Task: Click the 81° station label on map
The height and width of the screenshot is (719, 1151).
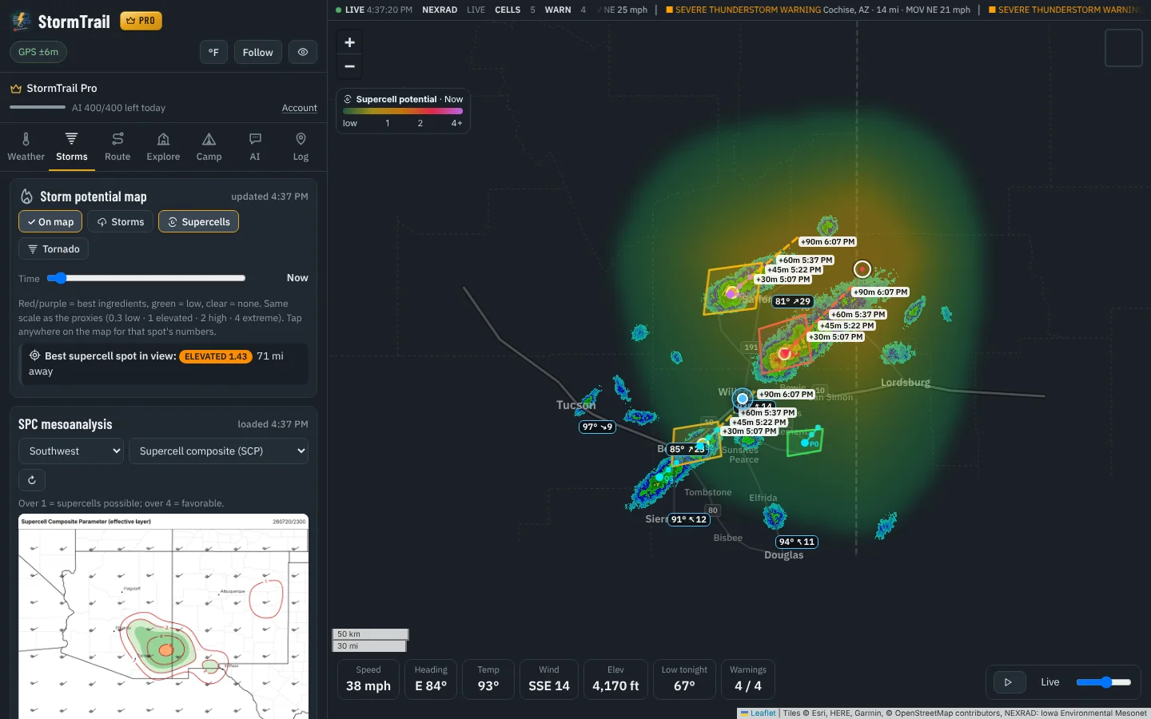Action: pyautogui.click(x=793, y=301)
